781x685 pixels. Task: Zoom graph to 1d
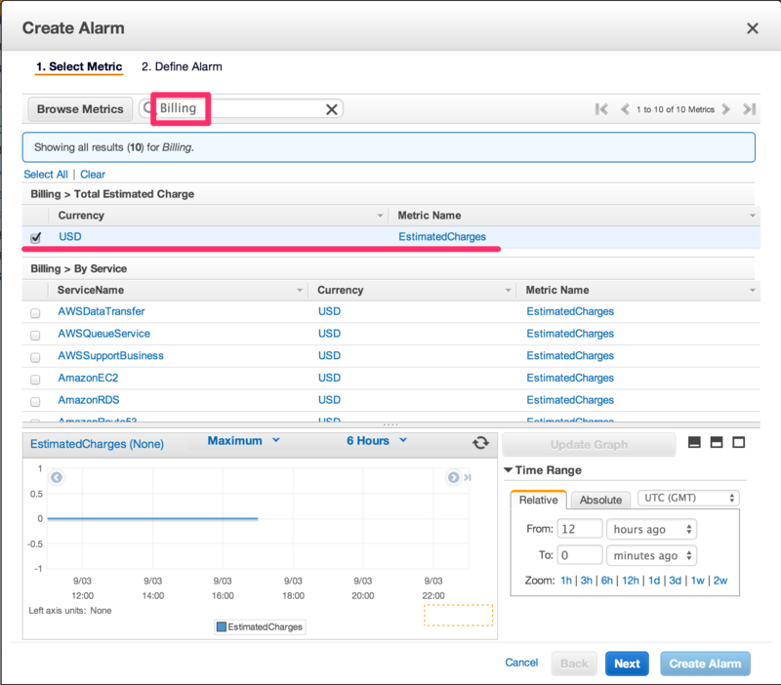(654, 581)
